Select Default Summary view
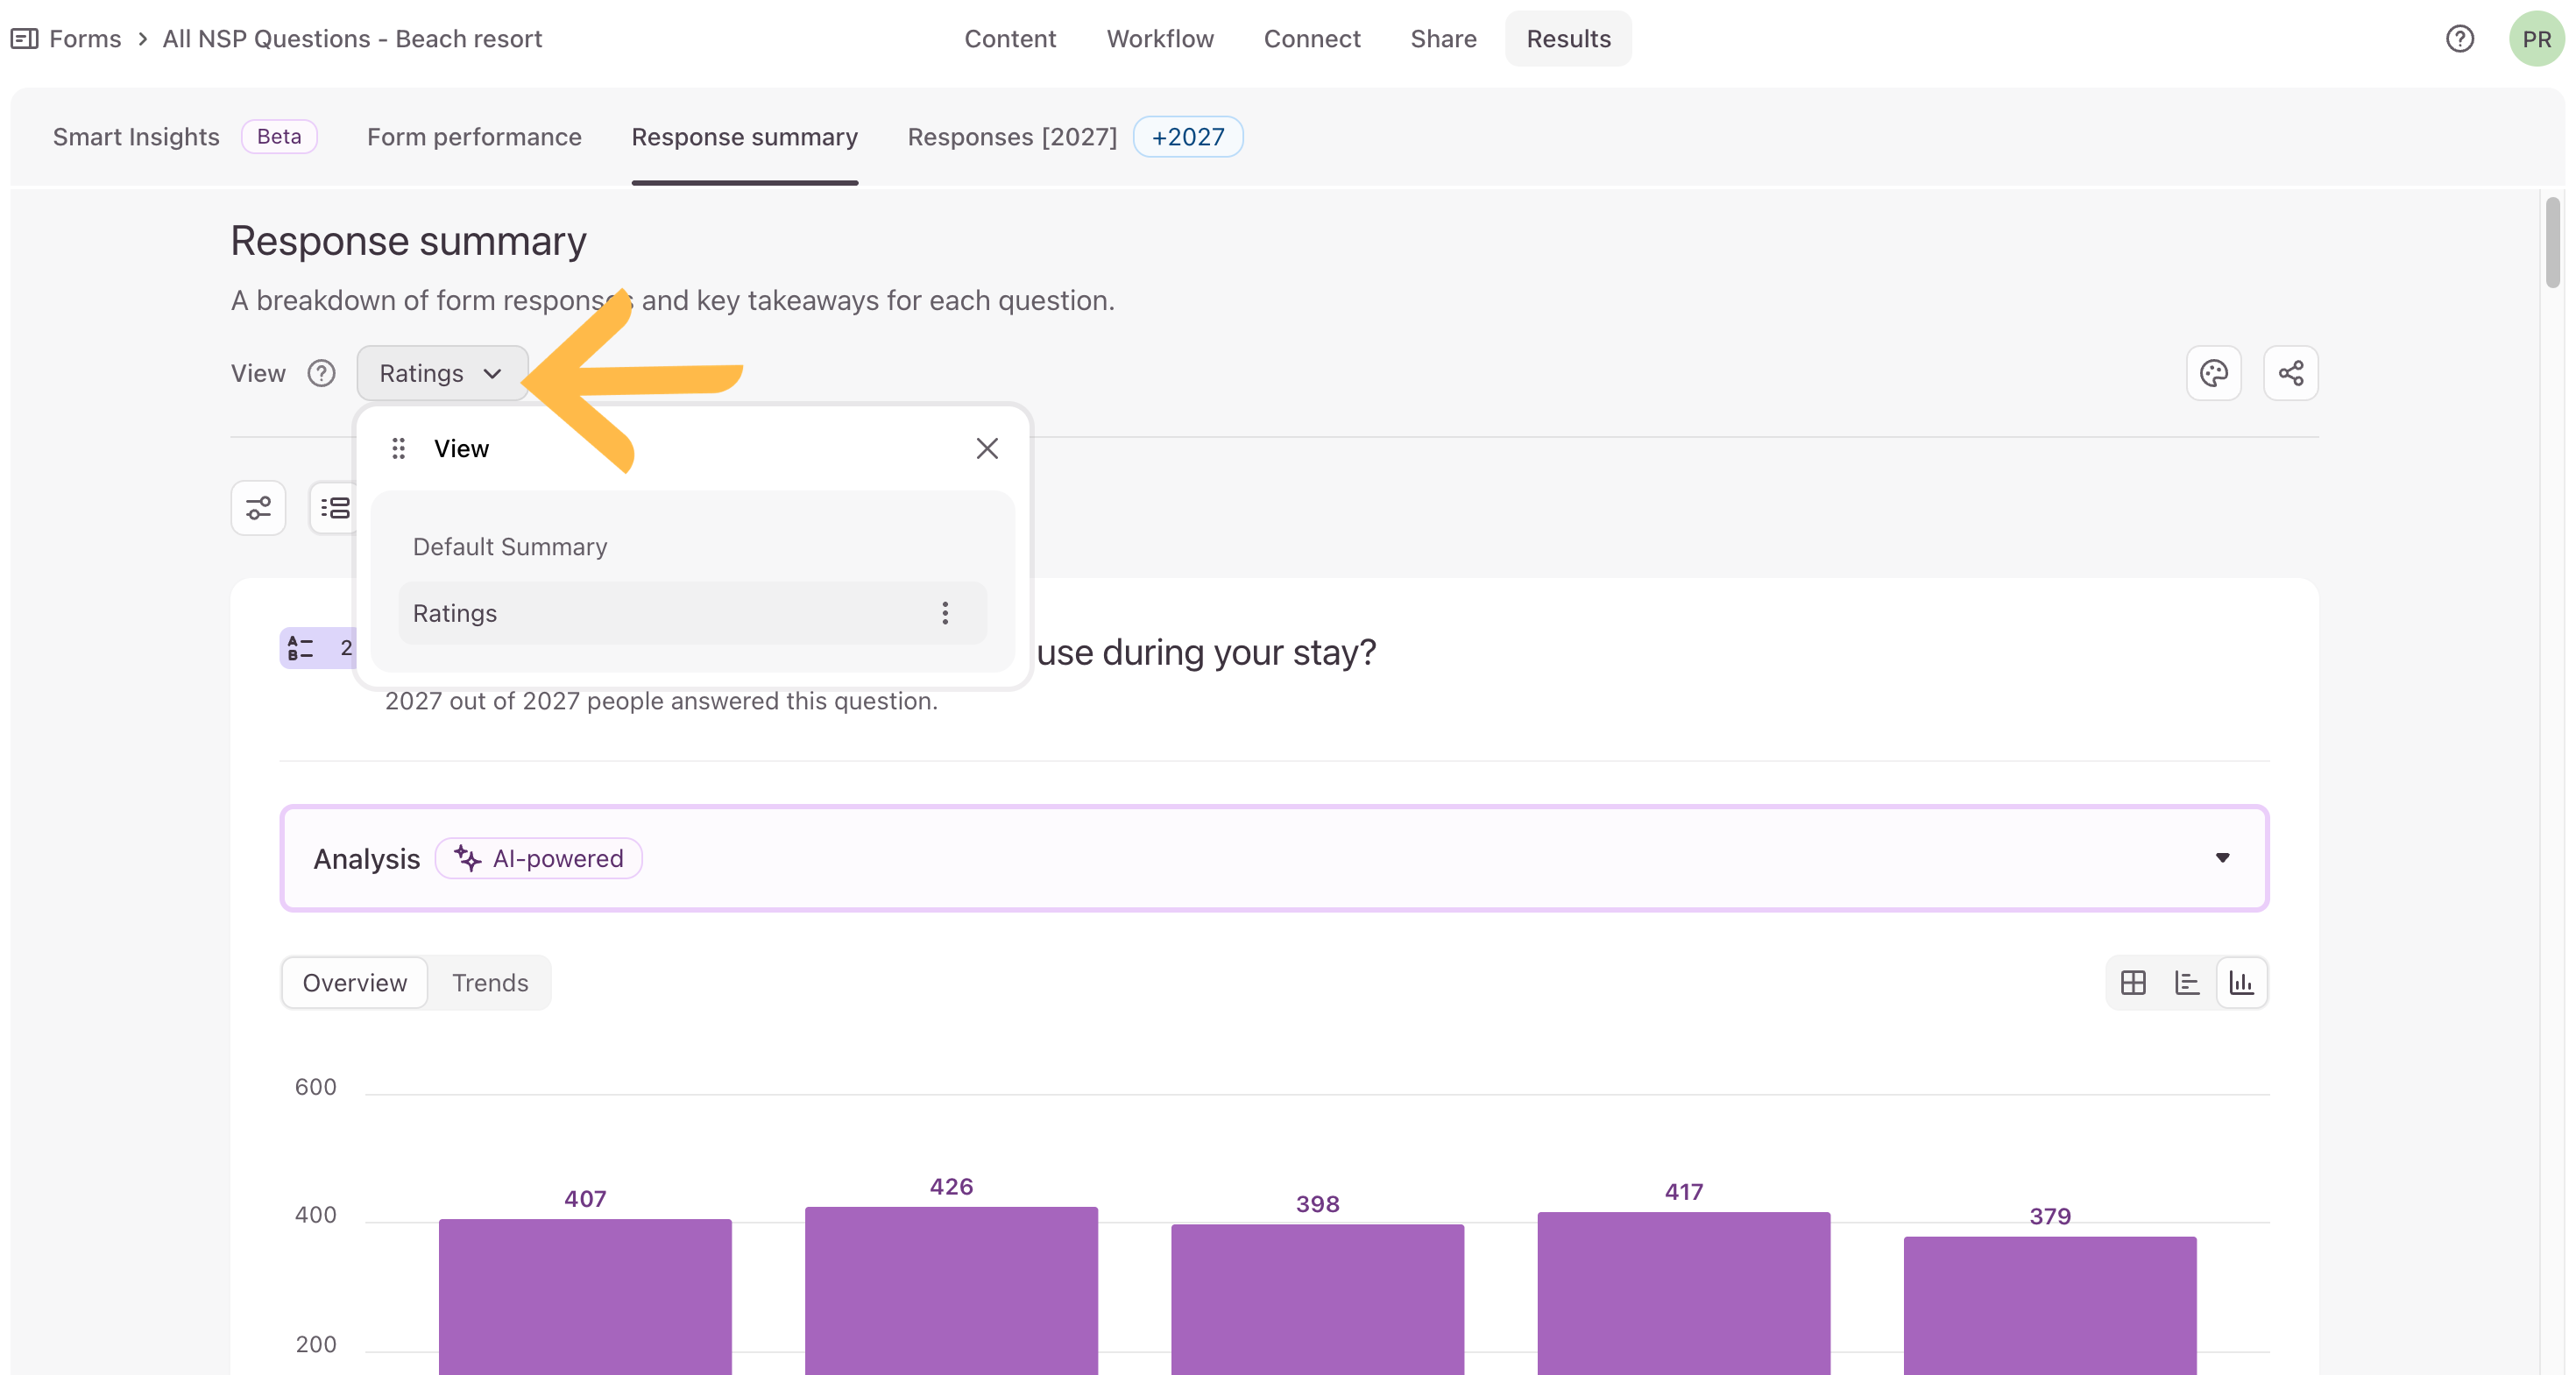 [x=693, y=546]
